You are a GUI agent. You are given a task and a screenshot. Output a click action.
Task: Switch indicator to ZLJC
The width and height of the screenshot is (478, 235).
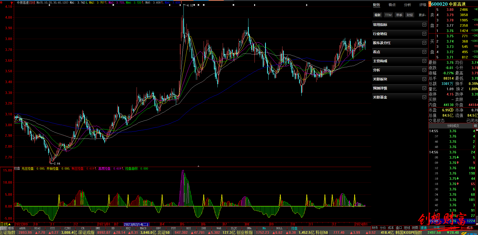234,228
